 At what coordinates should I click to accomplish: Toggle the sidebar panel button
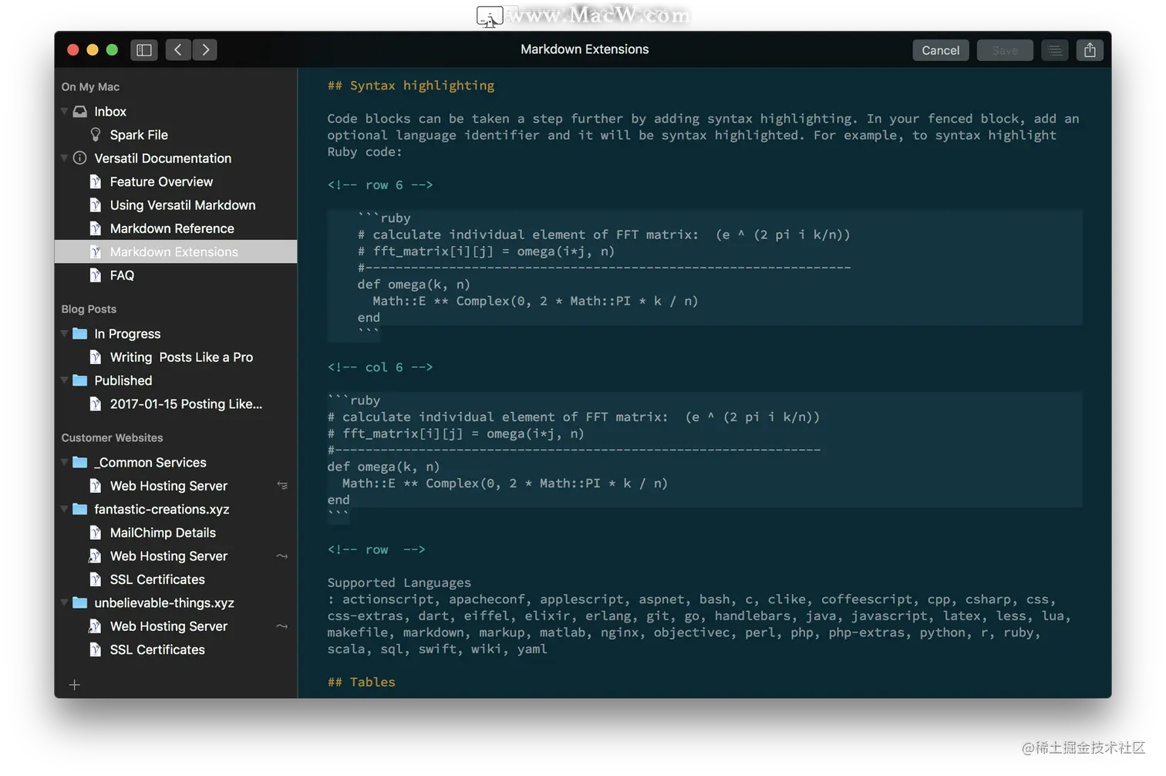(143, 50)
